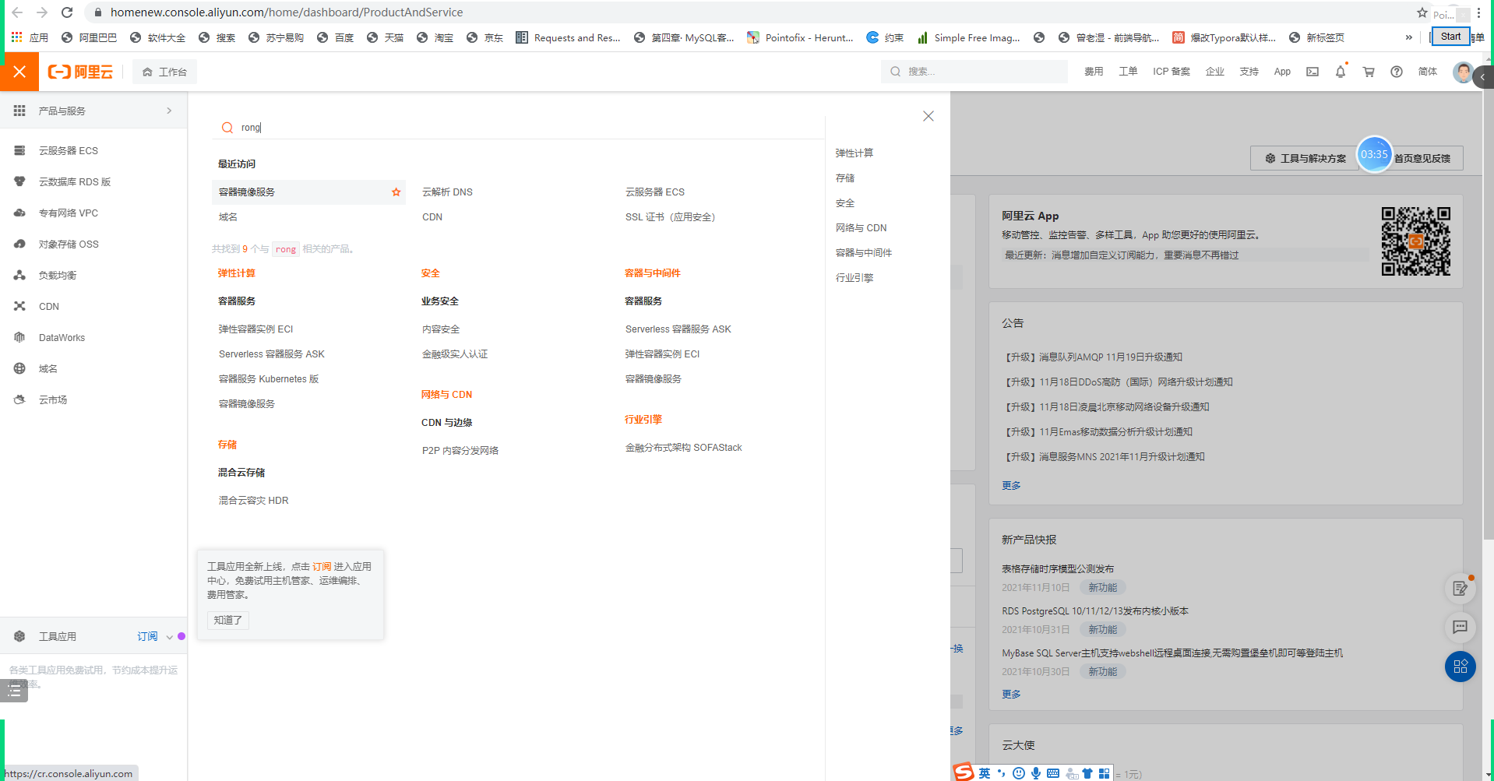Viewport: 1494px width, 781px height.
Task: Click the 产品与服务 grid icon
Action: (x=19, y=111)
